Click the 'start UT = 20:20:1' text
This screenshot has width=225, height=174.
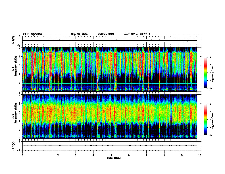click(x=137, y=34)
